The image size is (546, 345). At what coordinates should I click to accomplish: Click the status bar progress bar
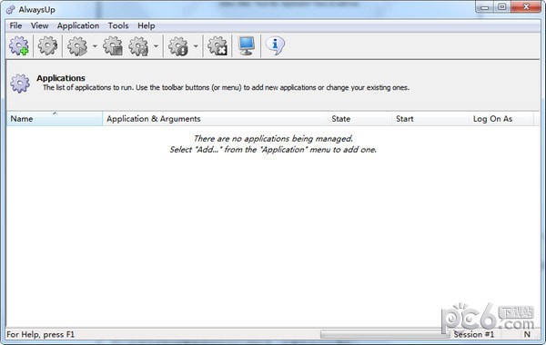coord(385,334)
